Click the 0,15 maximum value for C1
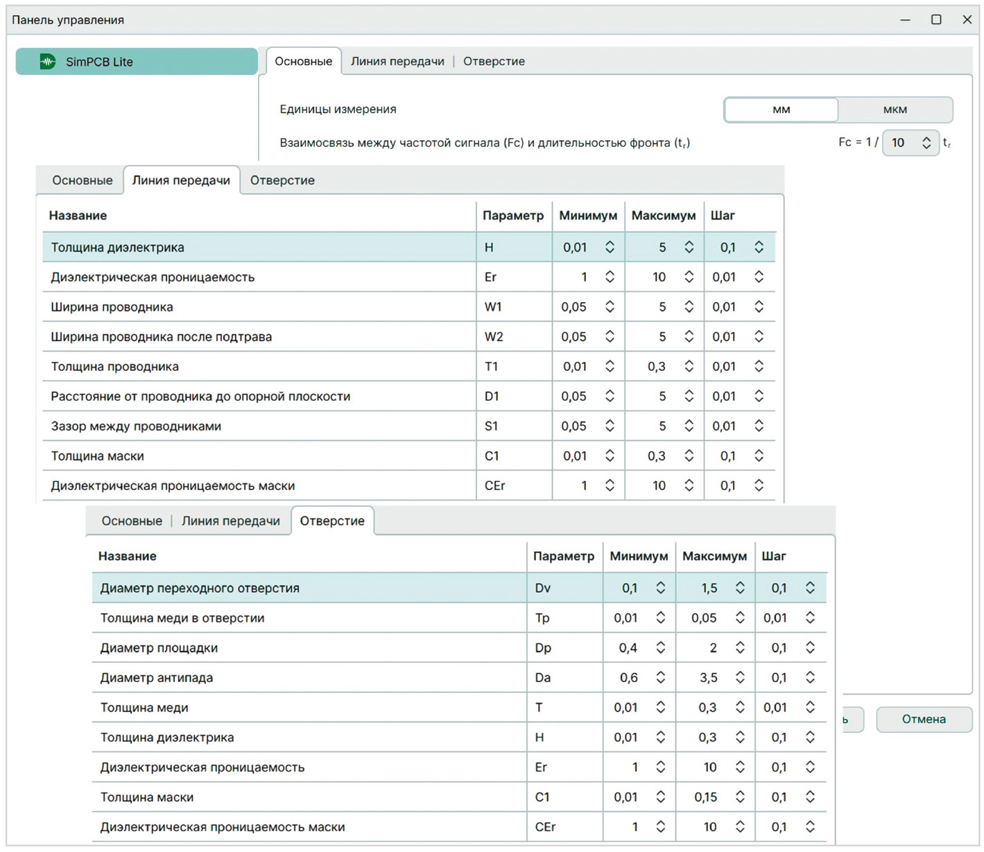The width and height of the screenshot is (984, 852). click(x=705, y=797)
